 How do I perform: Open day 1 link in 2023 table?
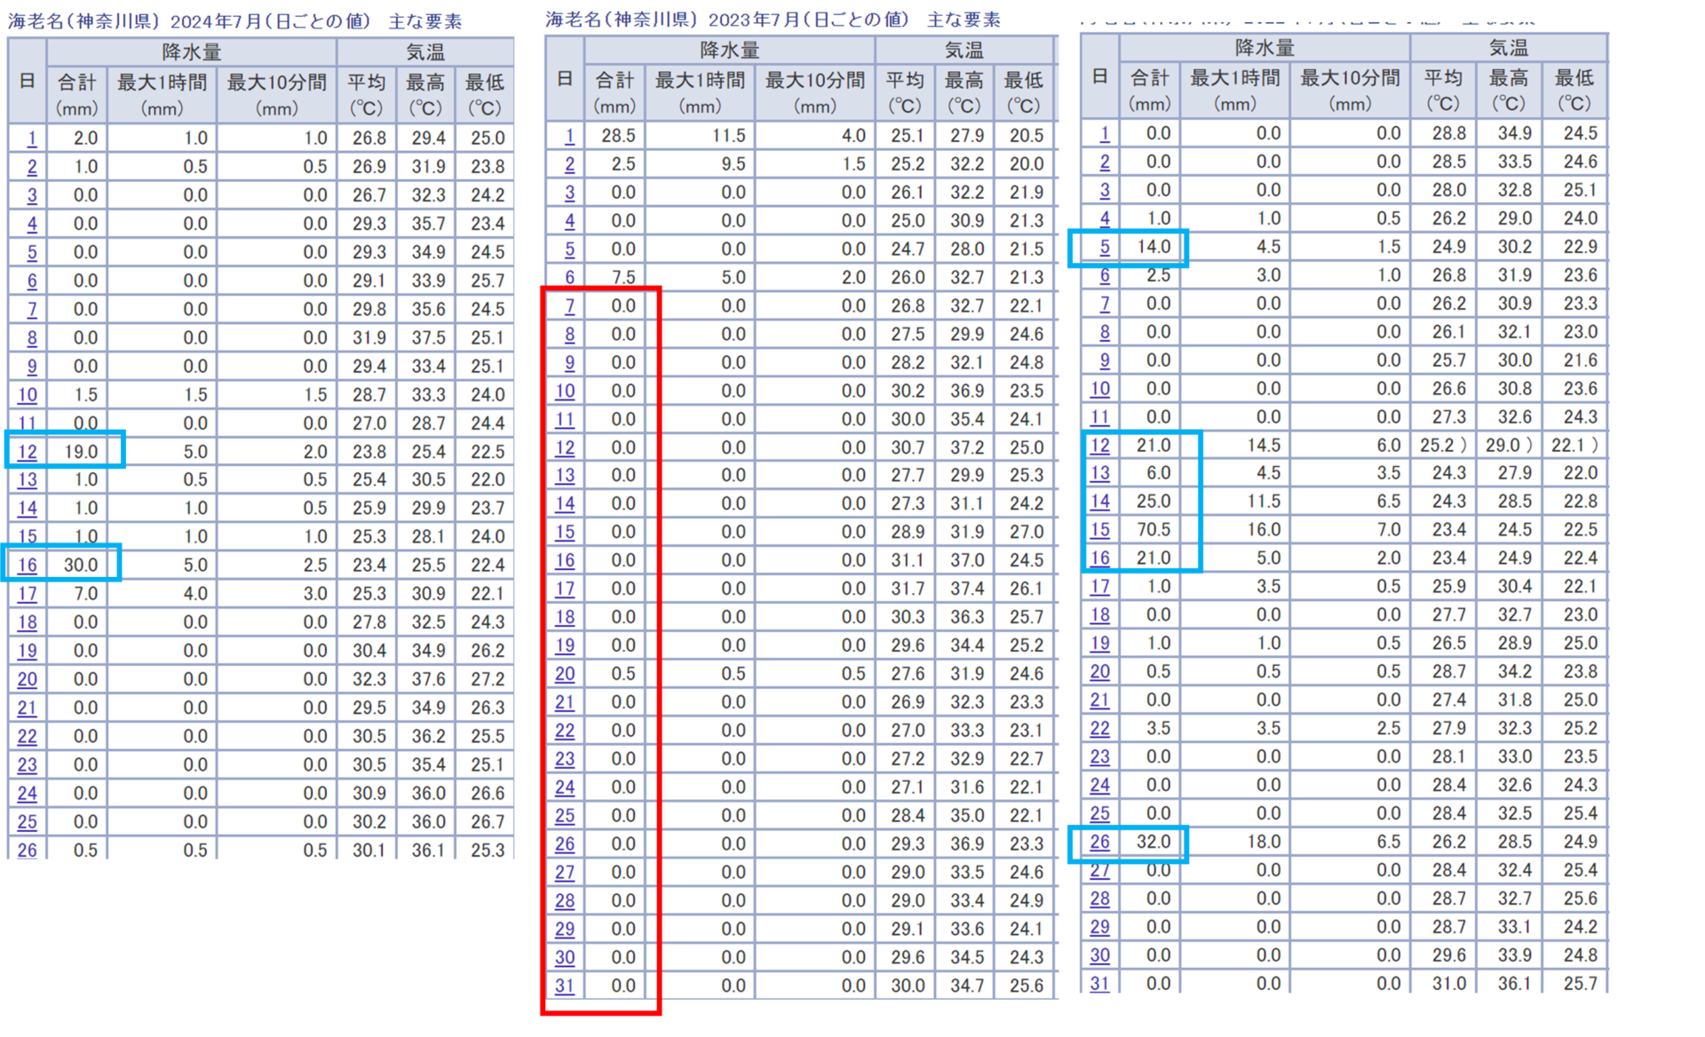point(569,136)
